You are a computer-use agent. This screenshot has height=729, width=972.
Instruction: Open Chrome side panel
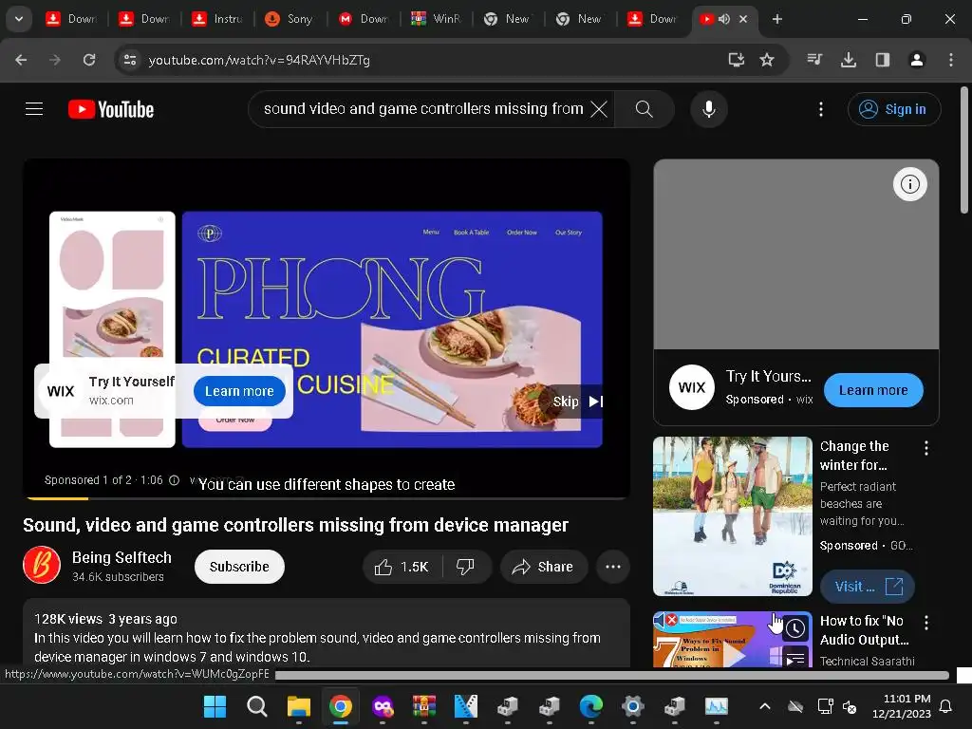point(882,60)
